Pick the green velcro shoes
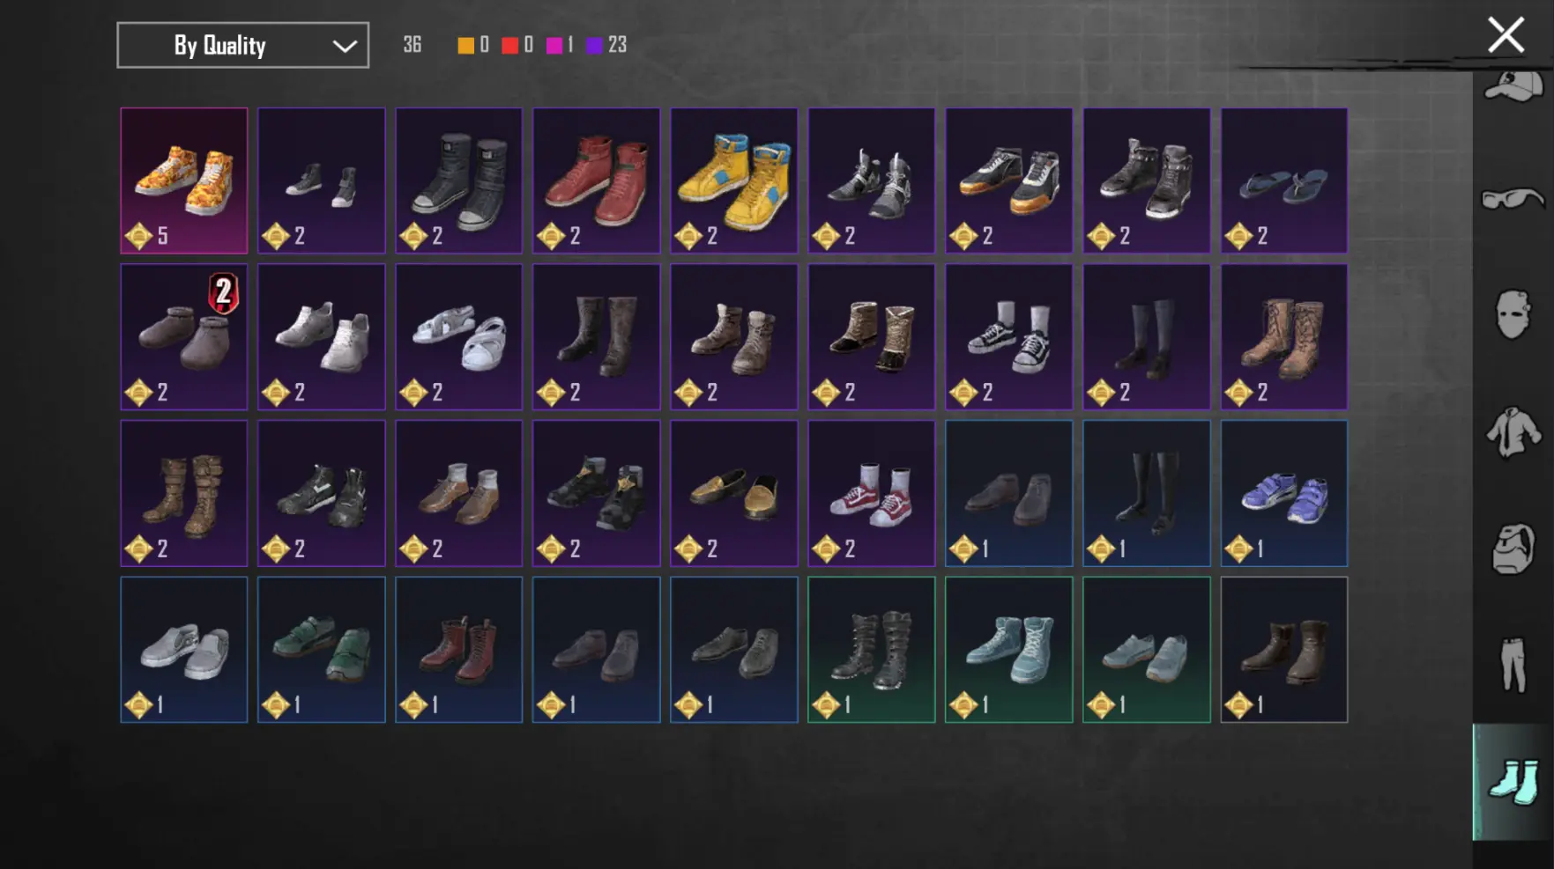This screenshot has height=869, width=1554. [x=322, y=650]
